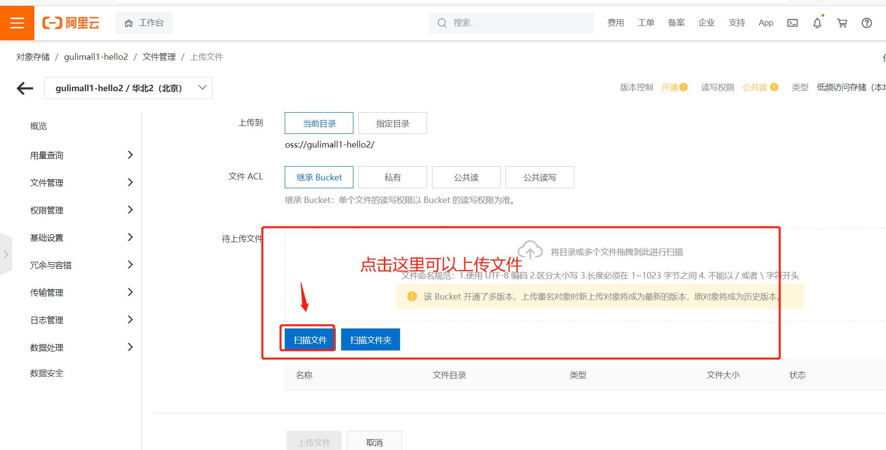The height and width of the screenshot is (450, 886).
Task: Open the orange hamburger main menu
Action: tap(17, 23)
